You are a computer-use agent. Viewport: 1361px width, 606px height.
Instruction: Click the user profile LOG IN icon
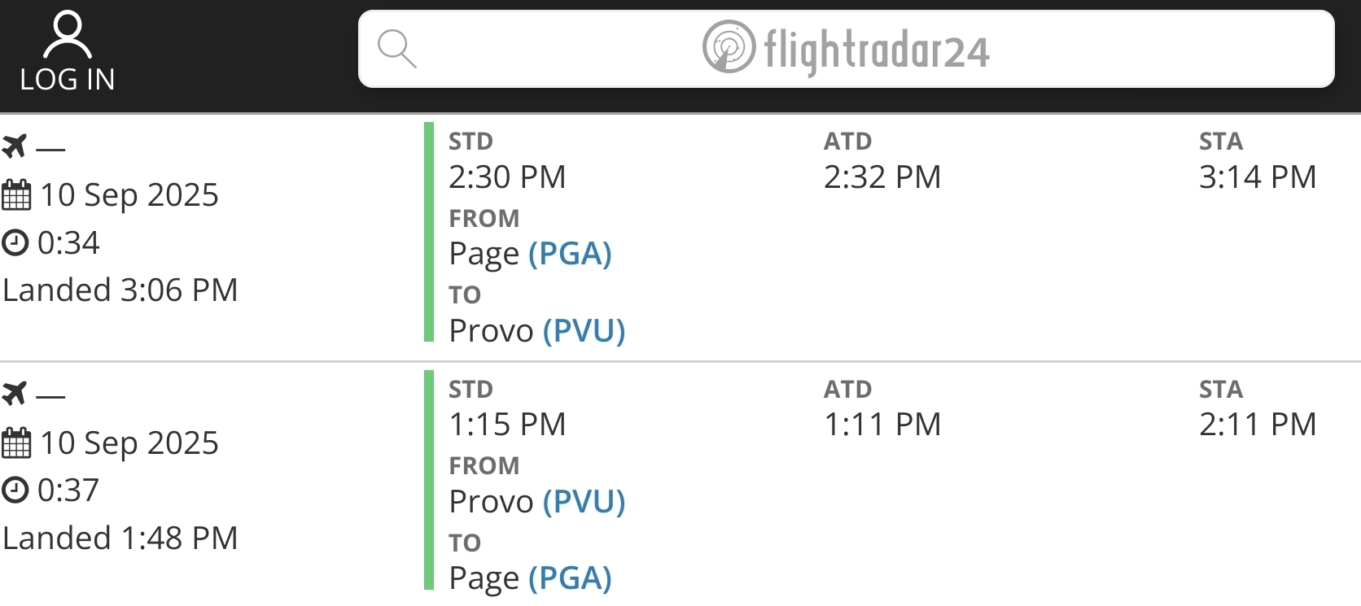coord(67,34)
